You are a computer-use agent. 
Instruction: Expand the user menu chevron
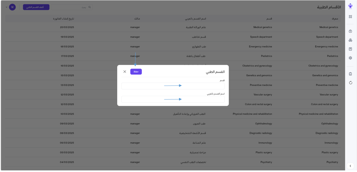(x=6, y=7)
